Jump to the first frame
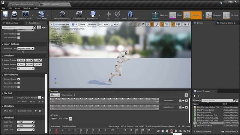This screenshot has height=135, width=240. [159, 131]
